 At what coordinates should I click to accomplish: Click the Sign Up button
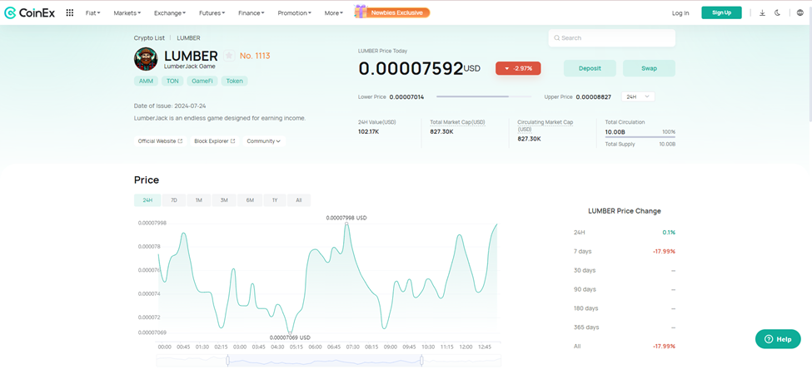pos(721,13)
